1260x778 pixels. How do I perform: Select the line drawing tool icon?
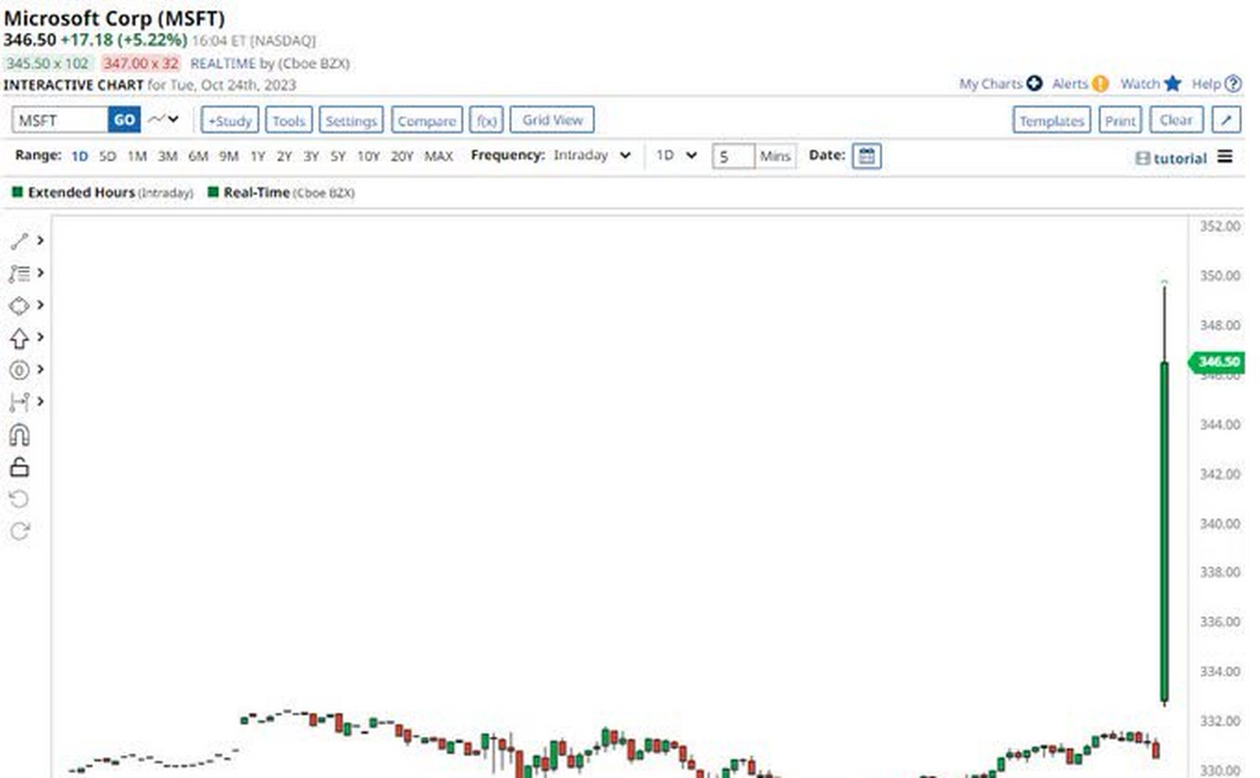(x=19, y=241)
